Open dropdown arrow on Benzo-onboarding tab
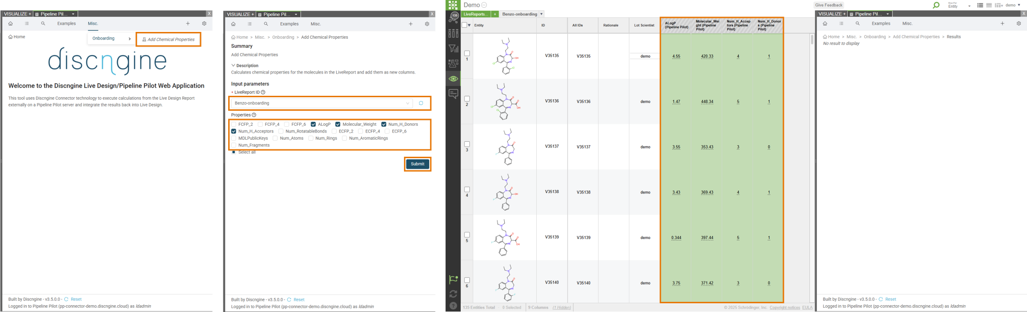The width and height of the screenshot is (1027, 312). [541, 14]
